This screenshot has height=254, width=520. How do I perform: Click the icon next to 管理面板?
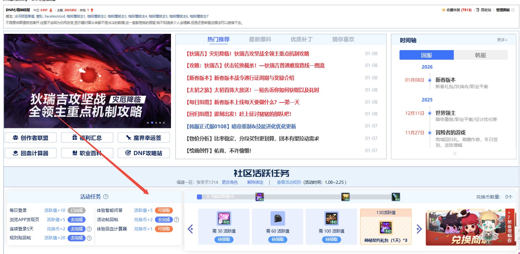click(x=513, y=10)
